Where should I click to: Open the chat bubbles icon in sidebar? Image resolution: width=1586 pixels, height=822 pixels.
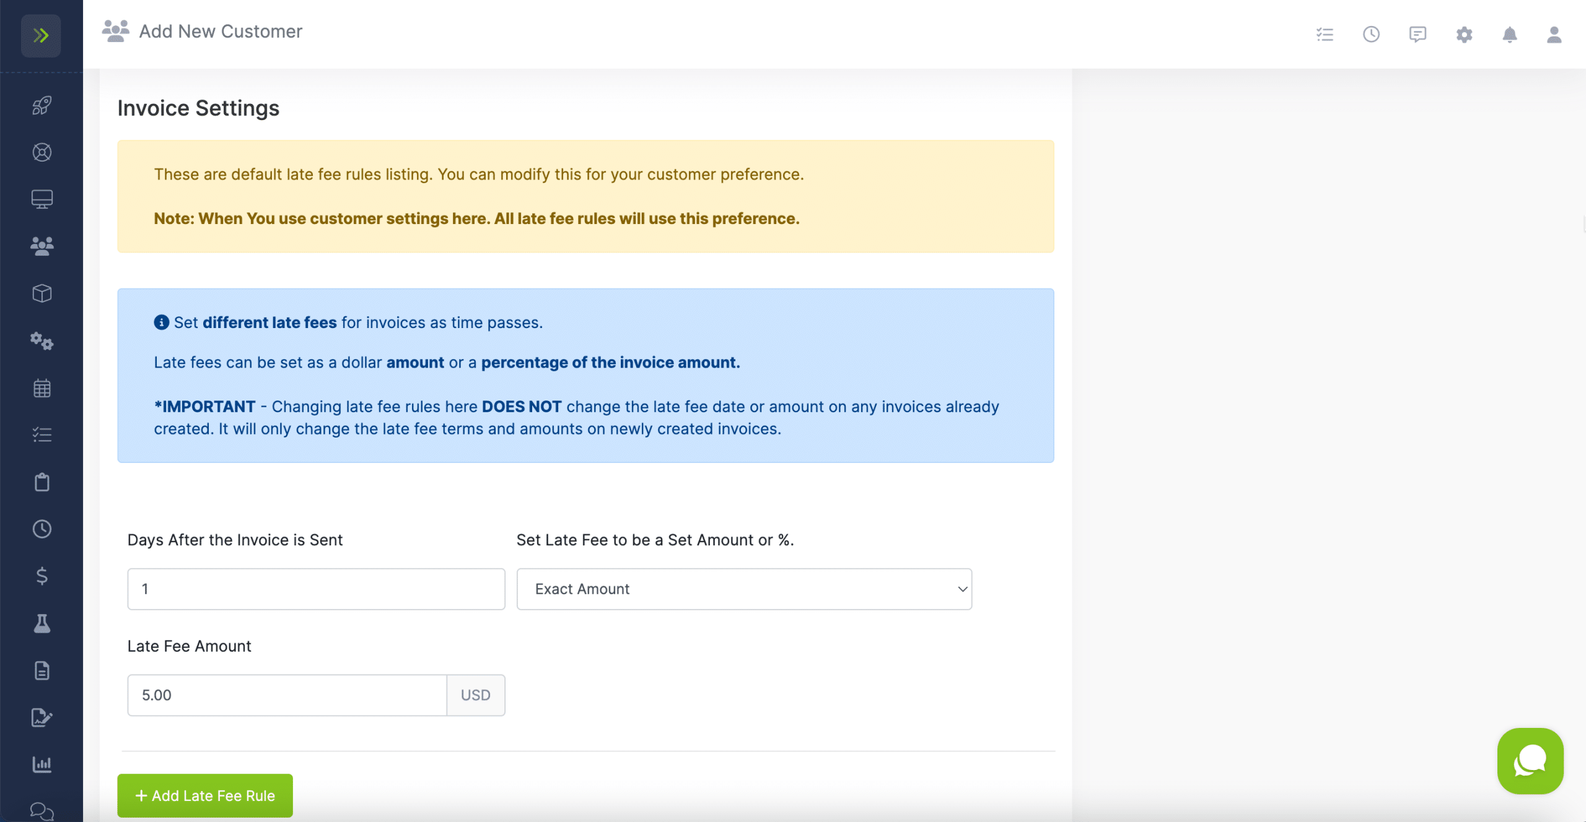coord(42,811)
